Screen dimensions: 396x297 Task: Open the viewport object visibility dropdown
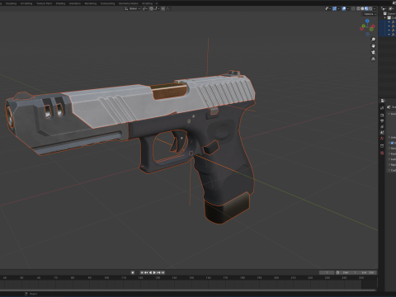(328, 9)
